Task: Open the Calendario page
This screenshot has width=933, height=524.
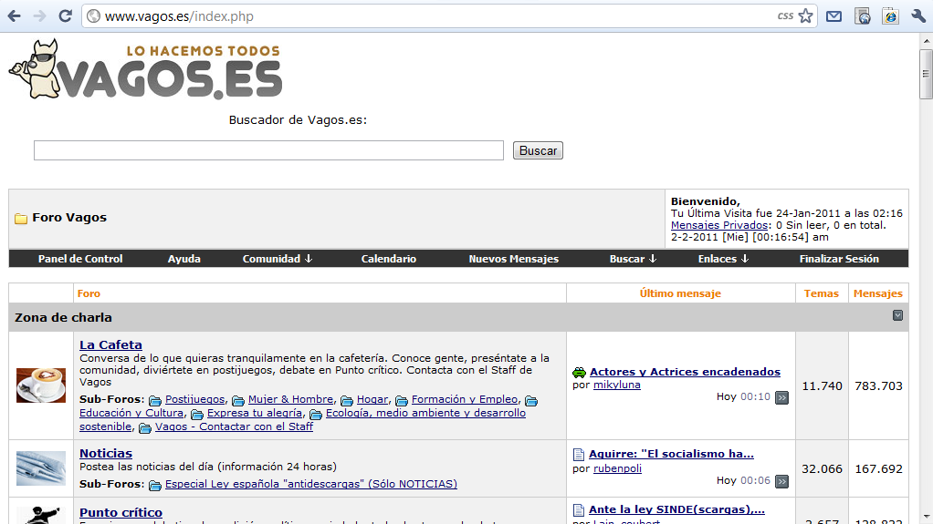Action: point(389,259)
